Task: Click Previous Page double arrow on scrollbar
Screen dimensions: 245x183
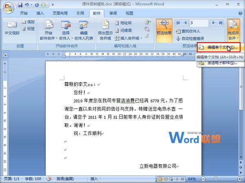Action: (241, 163)
